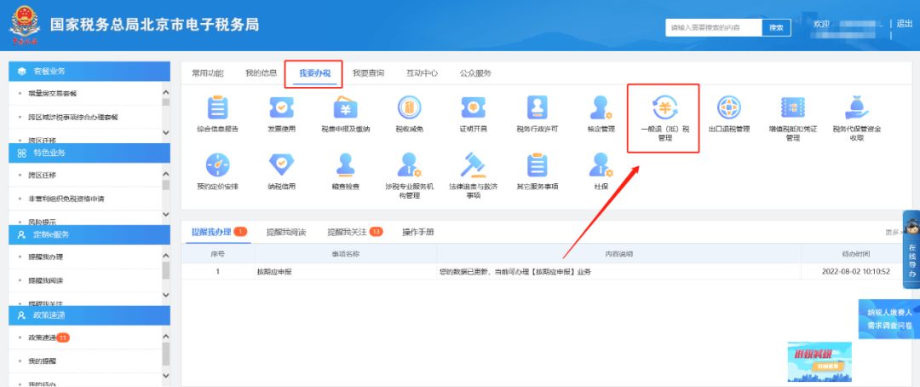This screenshot has height=387, width=920.
Task: Click 按期应申报 in the reminder table
Action: 274,272
